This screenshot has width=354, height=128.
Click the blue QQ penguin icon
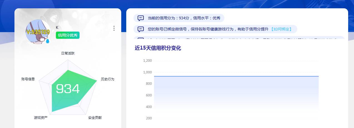tap(48, 41)
